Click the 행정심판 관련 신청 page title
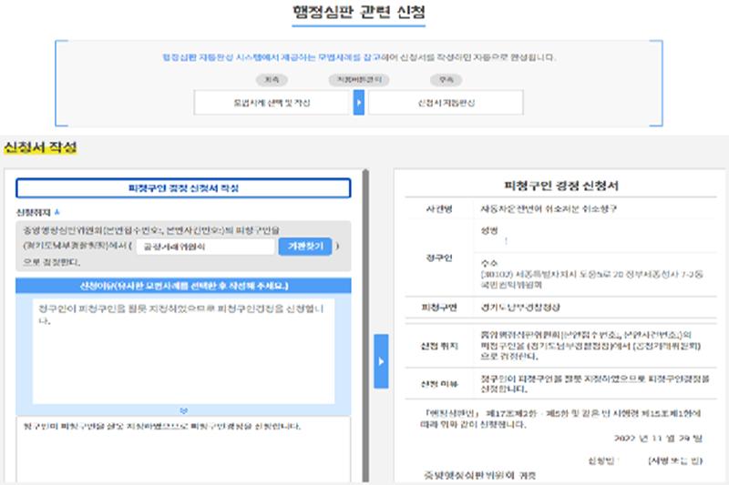729x485 pixels. point(364,14)
